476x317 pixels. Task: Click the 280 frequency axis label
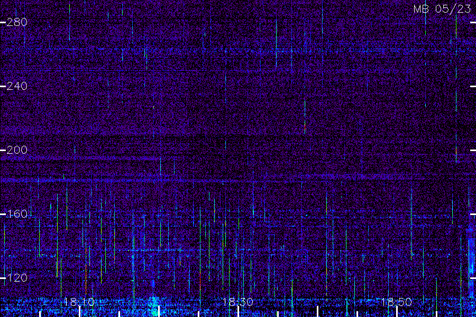point(17,22)
